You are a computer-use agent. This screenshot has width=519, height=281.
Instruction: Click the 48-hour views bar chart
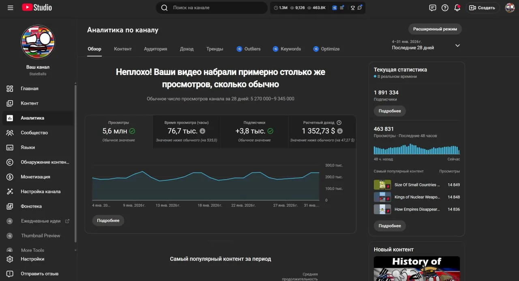[417, 149]
